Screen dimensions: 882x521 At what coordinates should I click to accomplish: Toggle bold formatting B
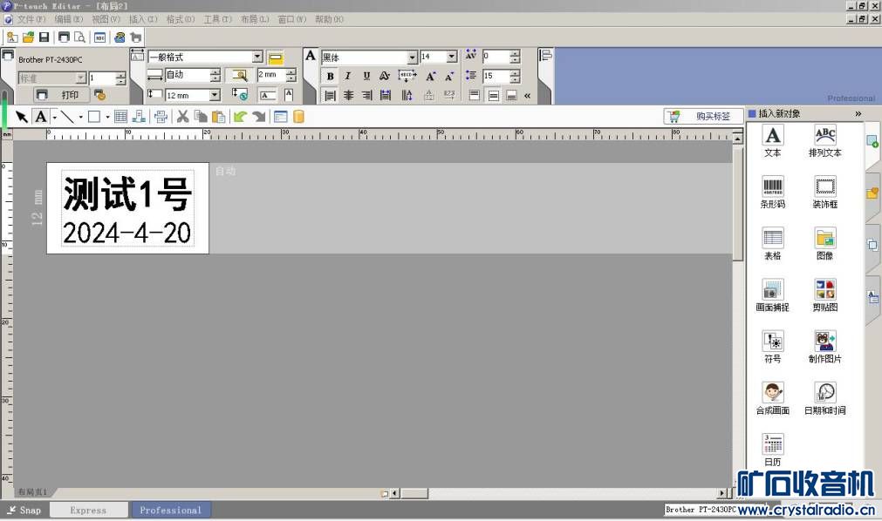[330, 76]
